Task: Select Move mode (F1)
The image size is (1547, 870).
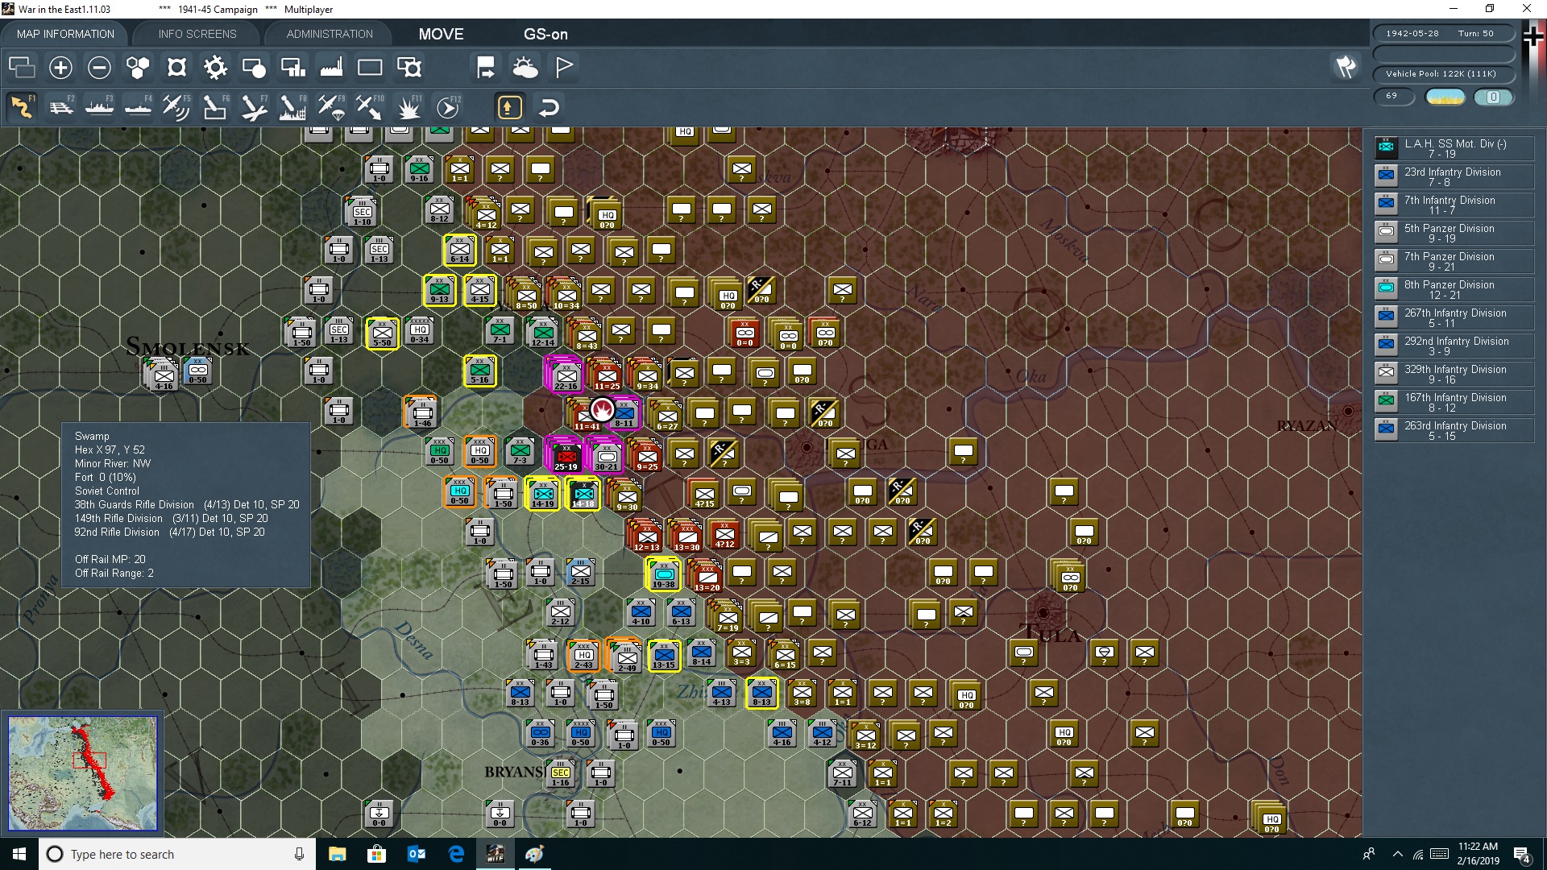Action: 22,107
